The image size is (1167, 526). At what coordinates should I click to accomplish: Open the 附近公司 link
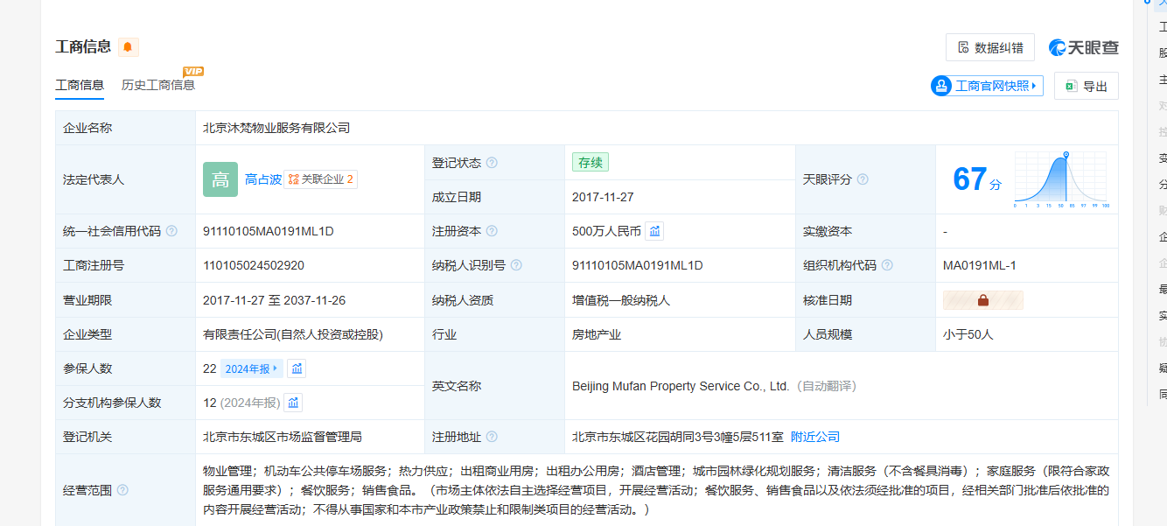[815, 437]
